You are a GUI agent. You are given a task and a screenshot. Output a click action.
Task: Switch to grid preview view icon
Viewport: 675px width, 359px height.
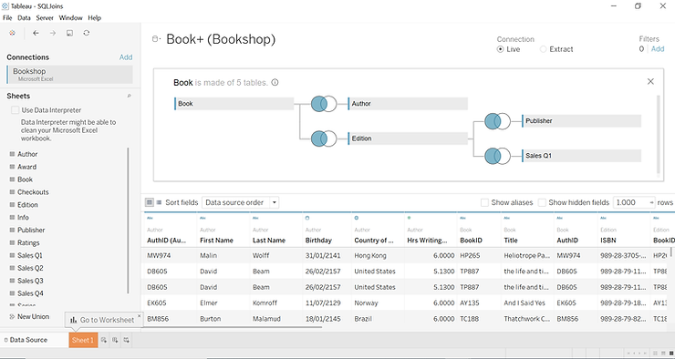150,202
